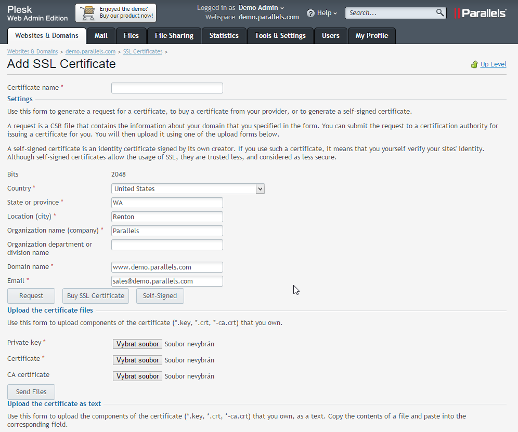Click SSL Certificates breadcrumb link
Image resolution: width=518 pixels, height=432 pixels.
[x=143, y=51]
